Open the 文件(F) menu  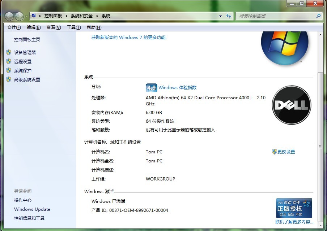[14, 27]
